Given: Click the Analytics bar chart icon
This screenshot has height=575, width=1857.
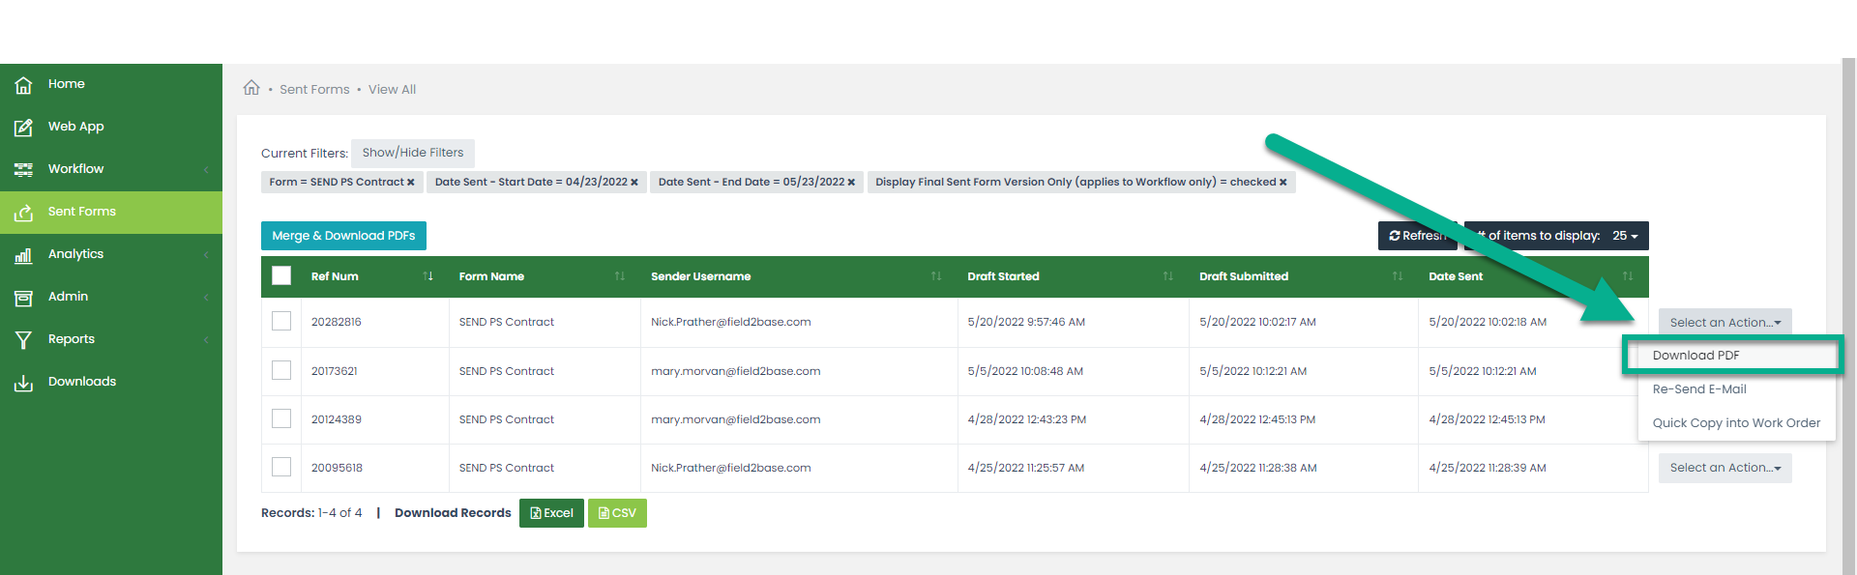Looking at the screenshot, I should point(23,255).
